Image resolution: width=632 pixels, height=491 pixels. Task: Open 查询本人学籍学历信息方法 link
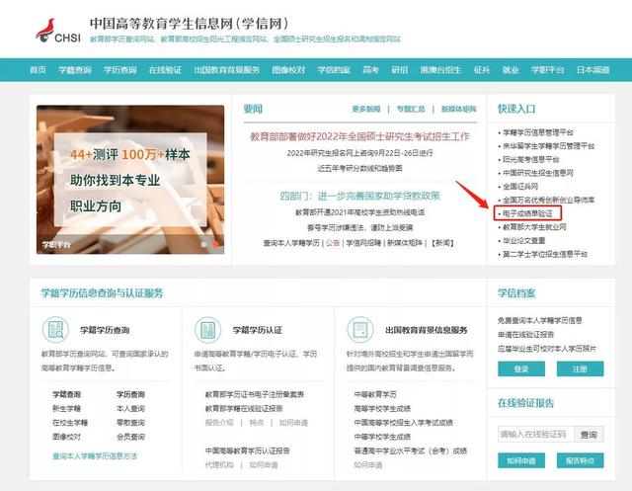pos(95,456)
